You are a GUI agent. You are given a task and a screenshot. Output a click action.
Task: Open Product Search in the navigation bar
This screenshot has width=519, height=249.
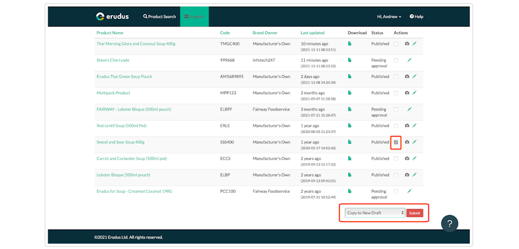(160, 16)
